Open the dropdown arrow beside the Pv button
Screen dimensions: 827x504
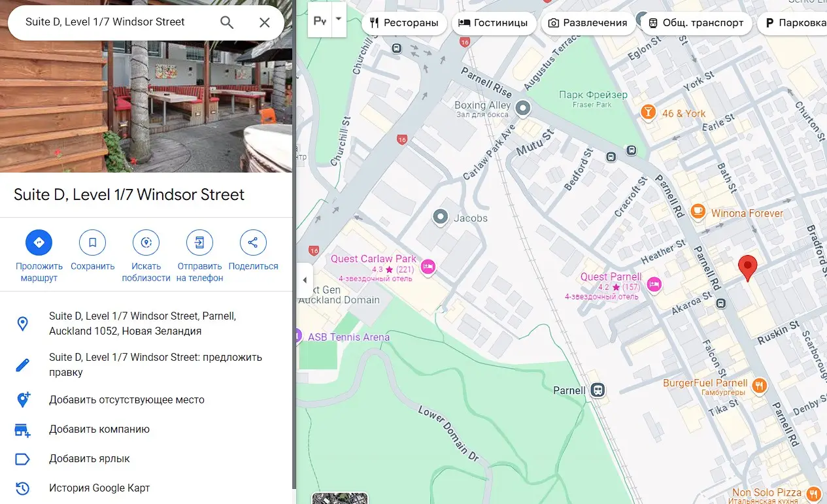(x=339, y=20)
